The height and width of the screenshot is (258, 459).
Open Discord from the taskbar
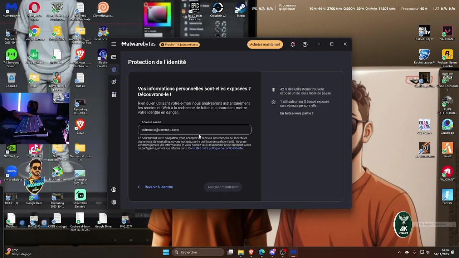pyautogui.click(x=273, y=252)
